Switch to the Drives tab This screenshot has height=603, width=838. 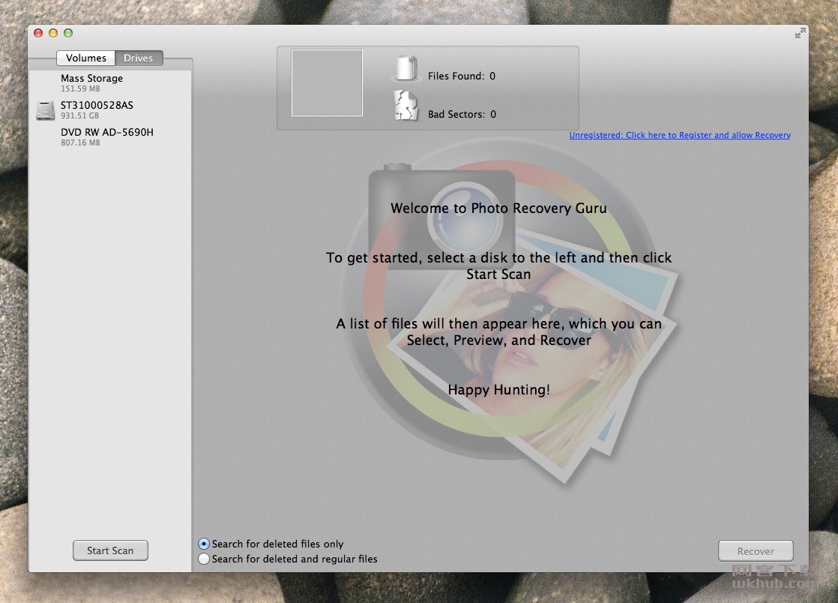(139, 58)
